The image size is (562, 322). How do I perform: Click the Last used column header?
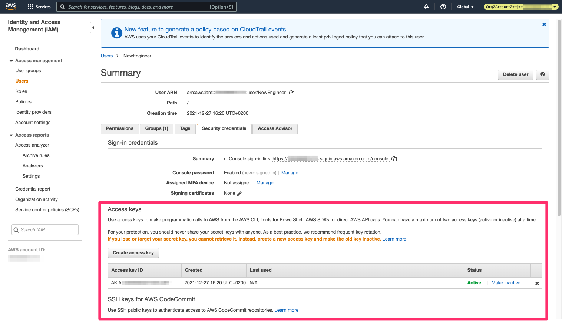coord(355,270)
